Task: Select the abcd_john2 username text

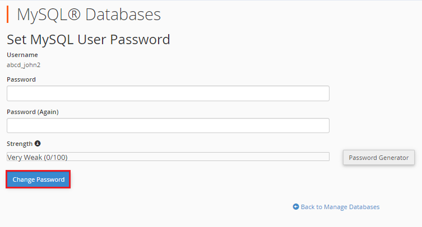Action: 24,65
